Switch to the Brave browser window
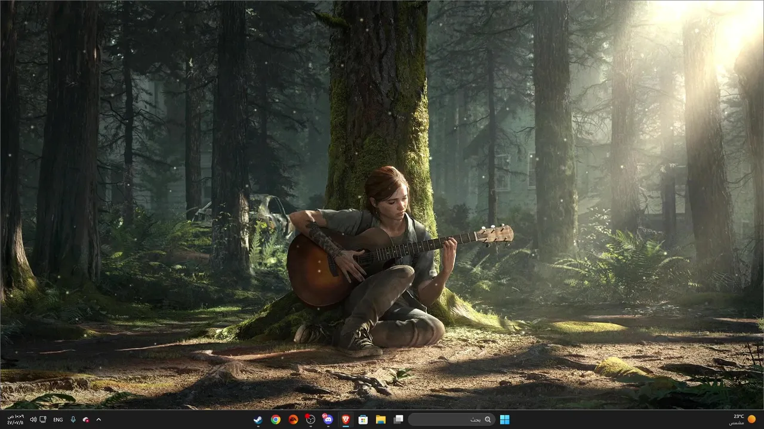This screenshot has width=764, height=429. click(346, 419)
